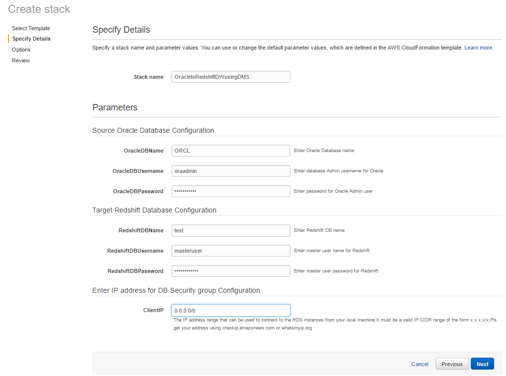
Task: Click the Cancel link
Action: pos(419,364)
